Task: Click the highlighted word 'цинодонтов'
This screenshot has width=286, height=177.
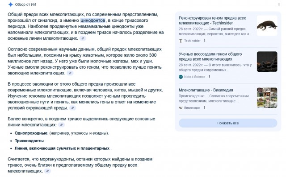Action: (93, 20)
